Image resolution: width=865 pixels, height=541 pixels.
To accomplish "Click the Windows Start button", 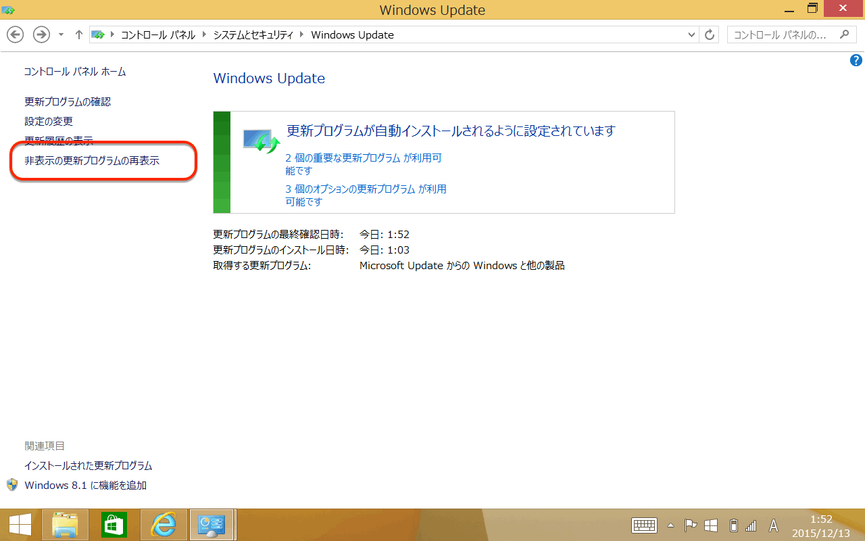I will click(x=20, y=525).
